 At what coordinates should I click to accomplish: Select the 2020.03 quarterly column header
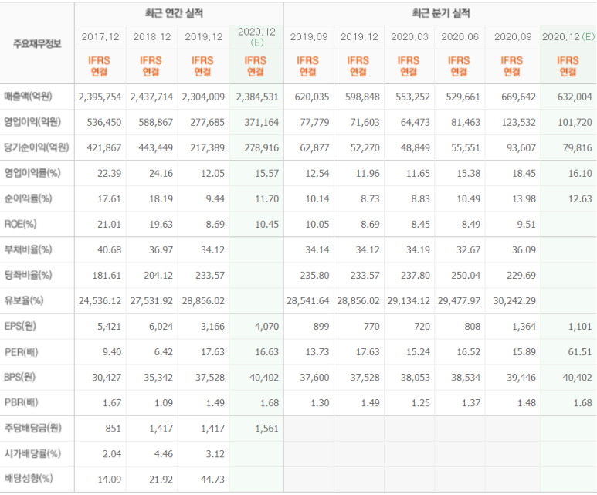click(409, 37)
